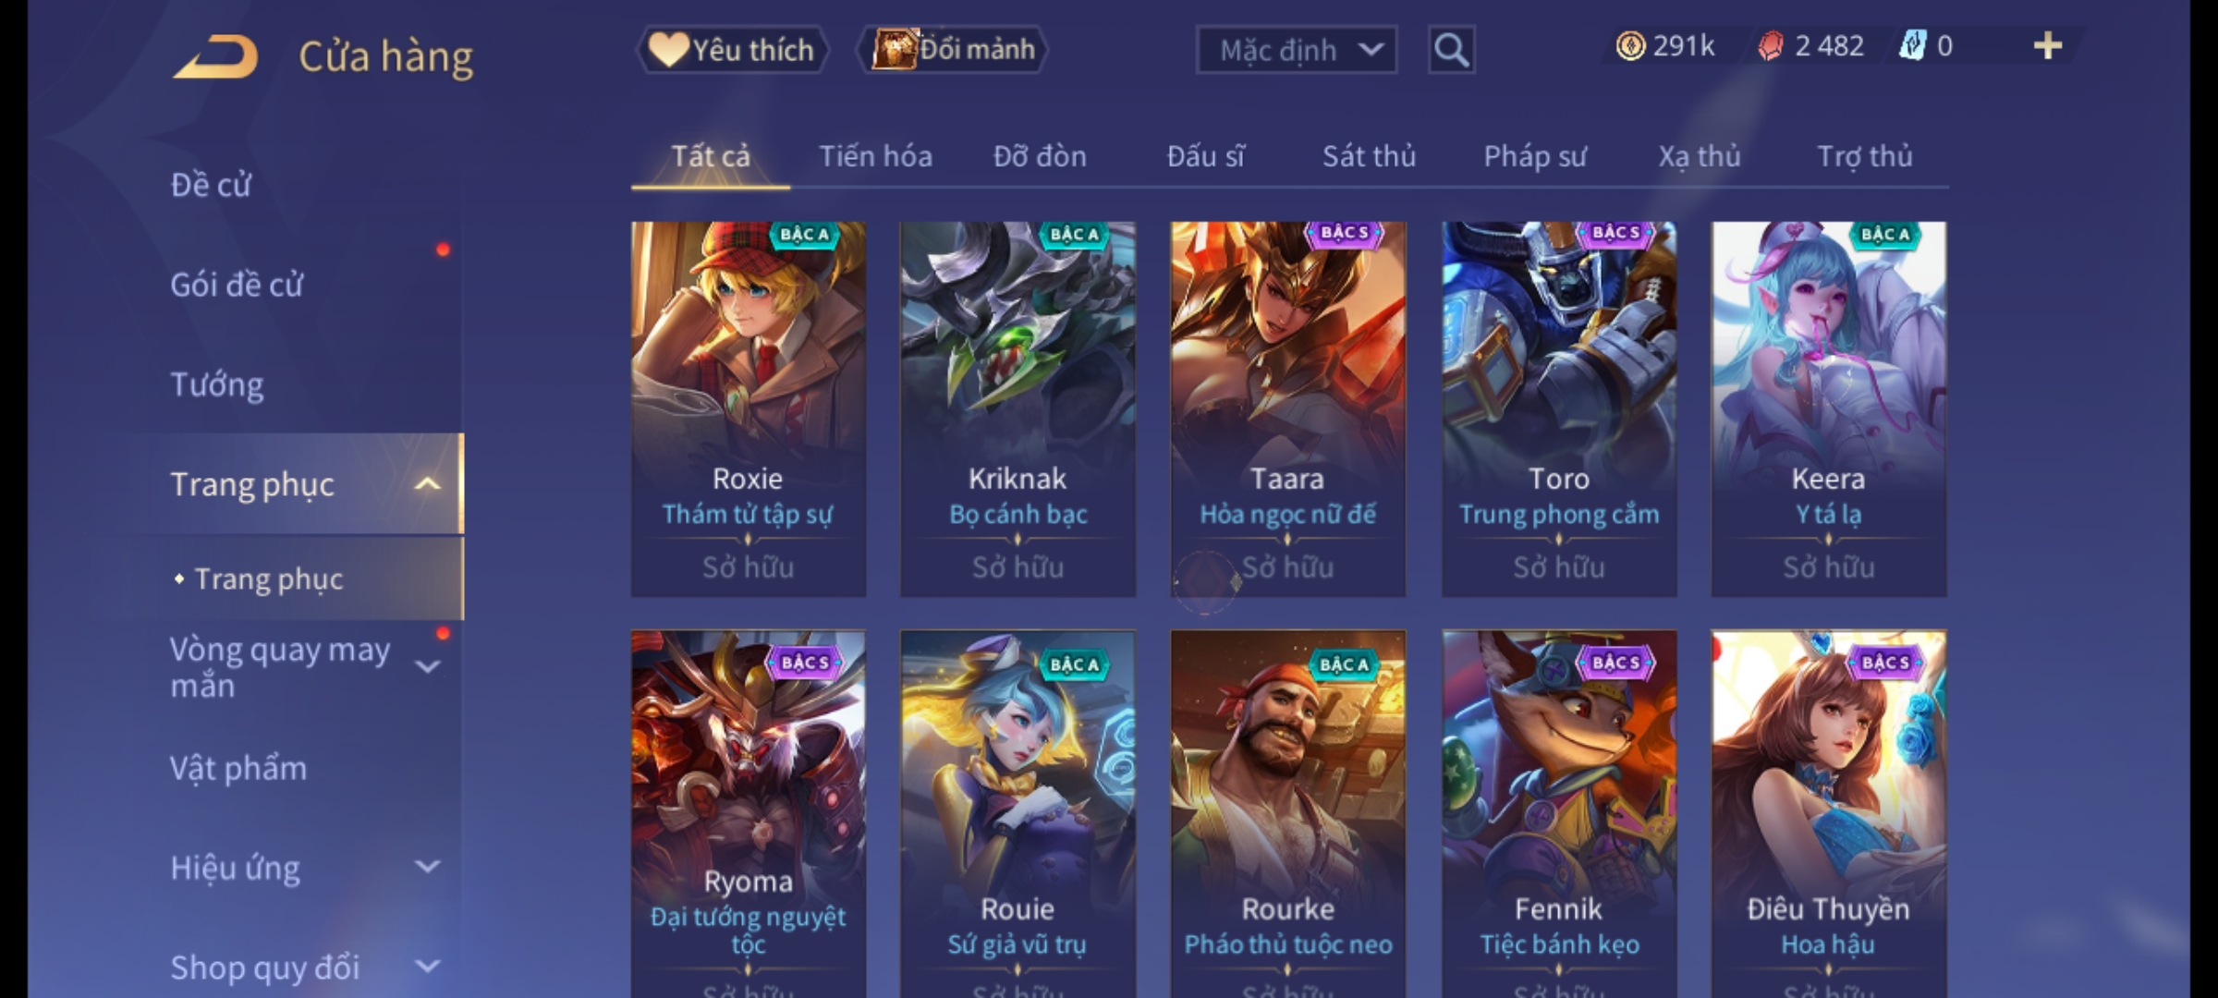Switch to the Sát thủ tab
The width and height of the screenshot is (2218, 998).
click(x=1369, y=156)
